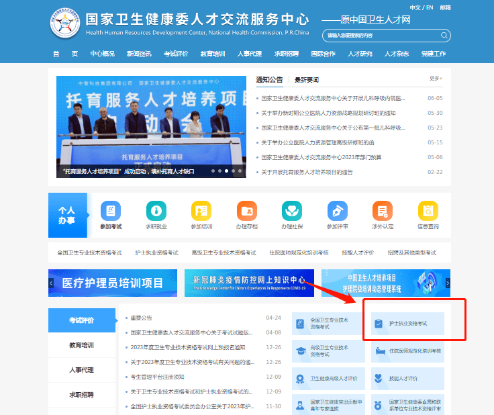
Task: Open 信息查询 search icon
Action: click(428, 211)
